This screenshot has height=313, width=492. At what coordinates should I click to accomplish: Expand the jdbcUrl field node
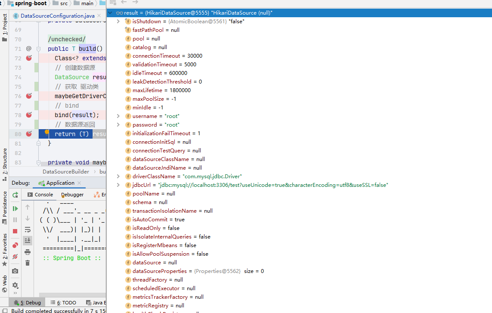[x=118, y=185]
